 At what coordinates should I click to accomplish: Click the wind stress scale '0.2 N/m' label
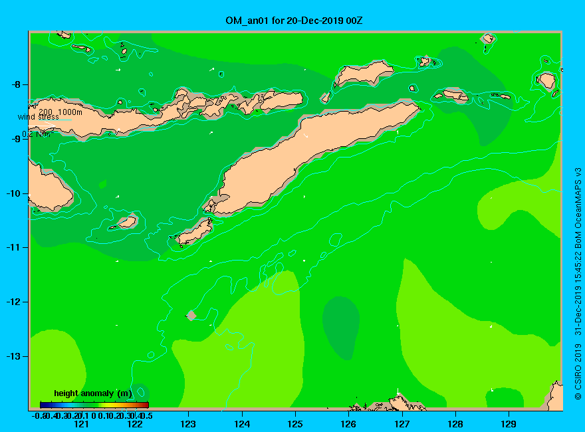point(38,134)
